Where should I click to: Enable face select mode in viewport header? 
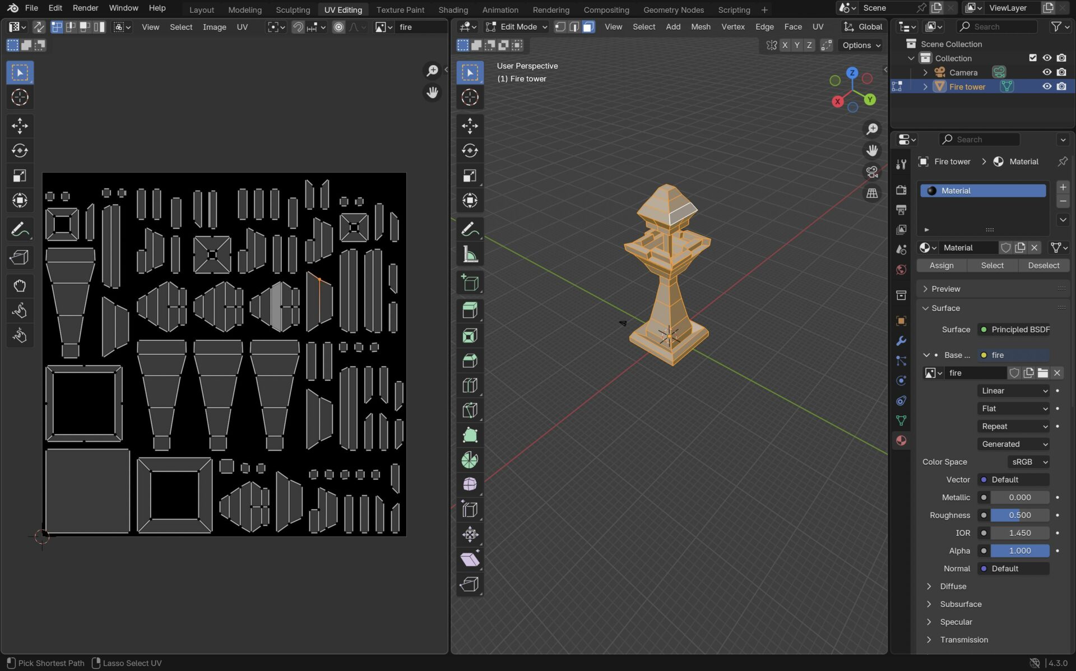(x=588, y=27)
